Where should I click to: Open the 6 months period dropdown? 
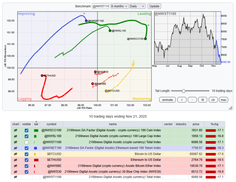pyautogui.click(x=119, y=6)
